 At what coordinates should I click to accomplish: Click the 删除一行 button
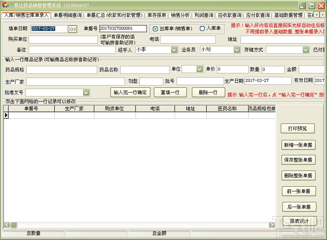(208, 92)
